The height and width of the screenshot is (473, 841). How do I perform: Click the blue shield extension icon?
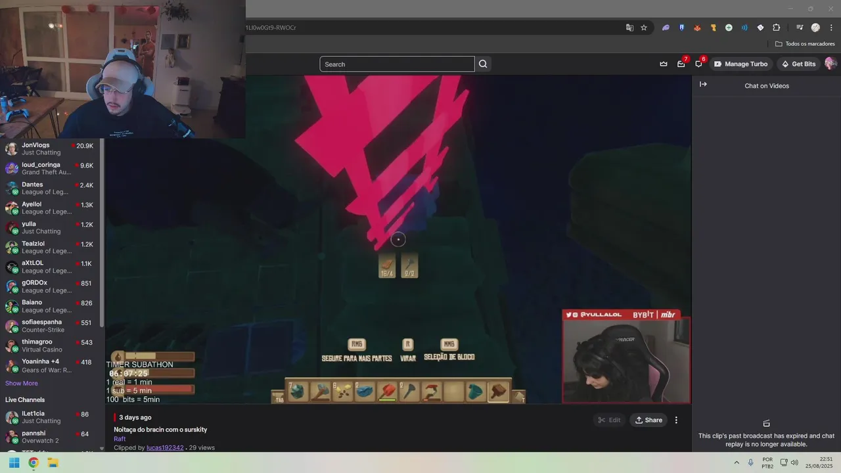pyautogui.click(x=681, y=28)
